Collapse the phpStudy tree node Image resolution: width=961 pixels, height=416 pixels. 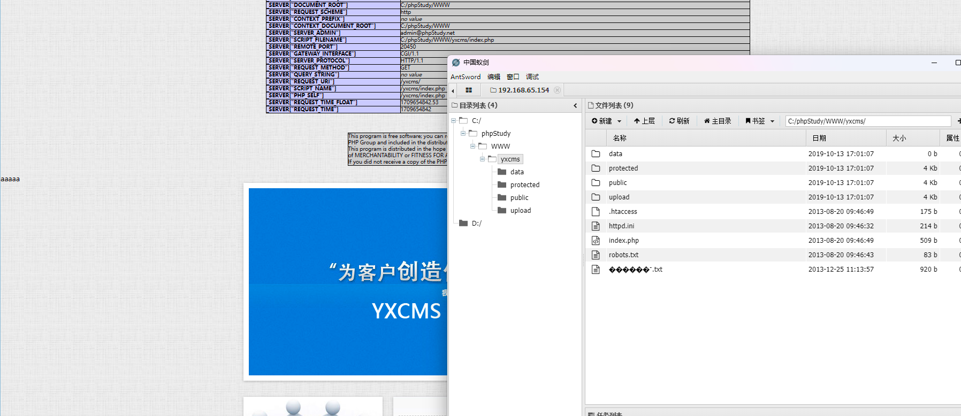tap(463, 134)
